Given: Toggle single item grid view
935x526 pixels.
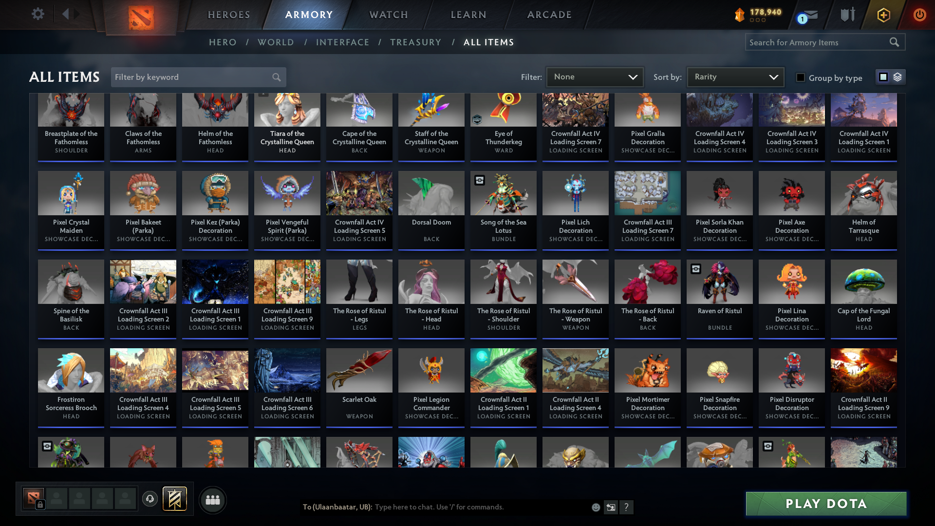Looking at the screenshot, I should point(883,77).
